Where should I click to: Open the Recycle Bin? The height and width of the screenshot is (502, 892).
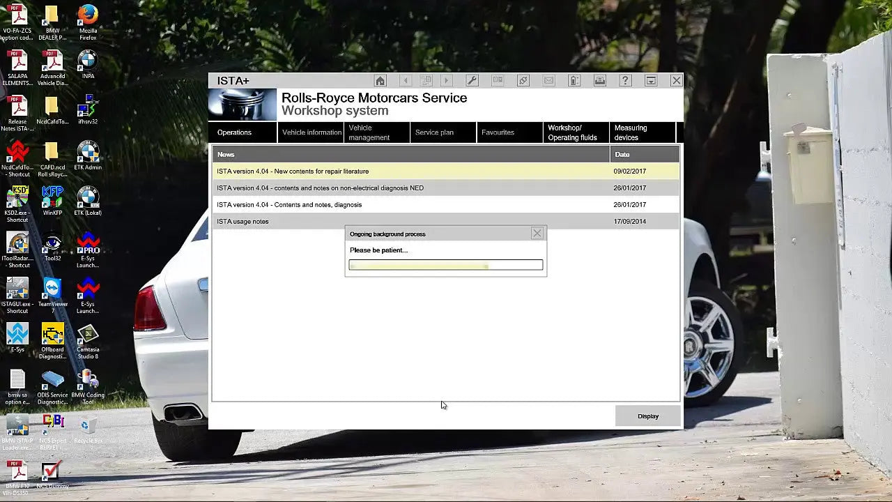pyautogui.click(x=88, y=425)
